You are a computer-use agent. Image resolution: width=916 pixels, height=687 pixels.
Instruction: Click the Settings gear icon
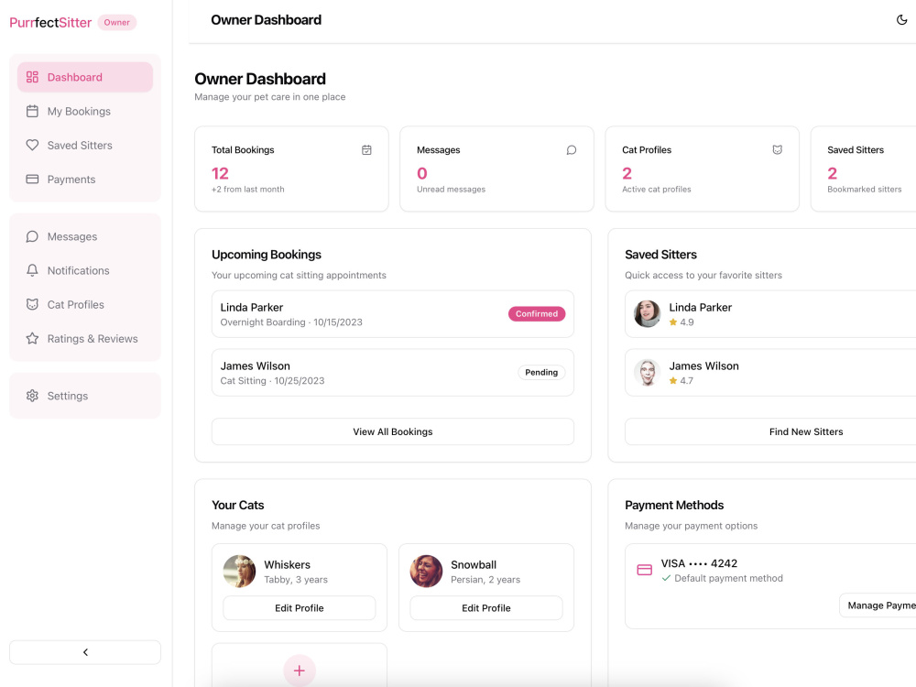pos(32,396)
